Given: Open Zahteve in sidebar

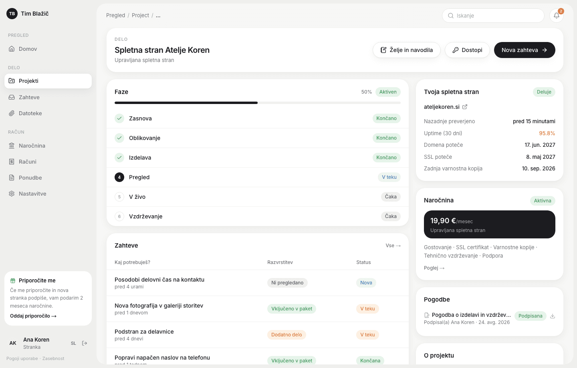Looking at the screenshot, I should [x=48, y=97].
